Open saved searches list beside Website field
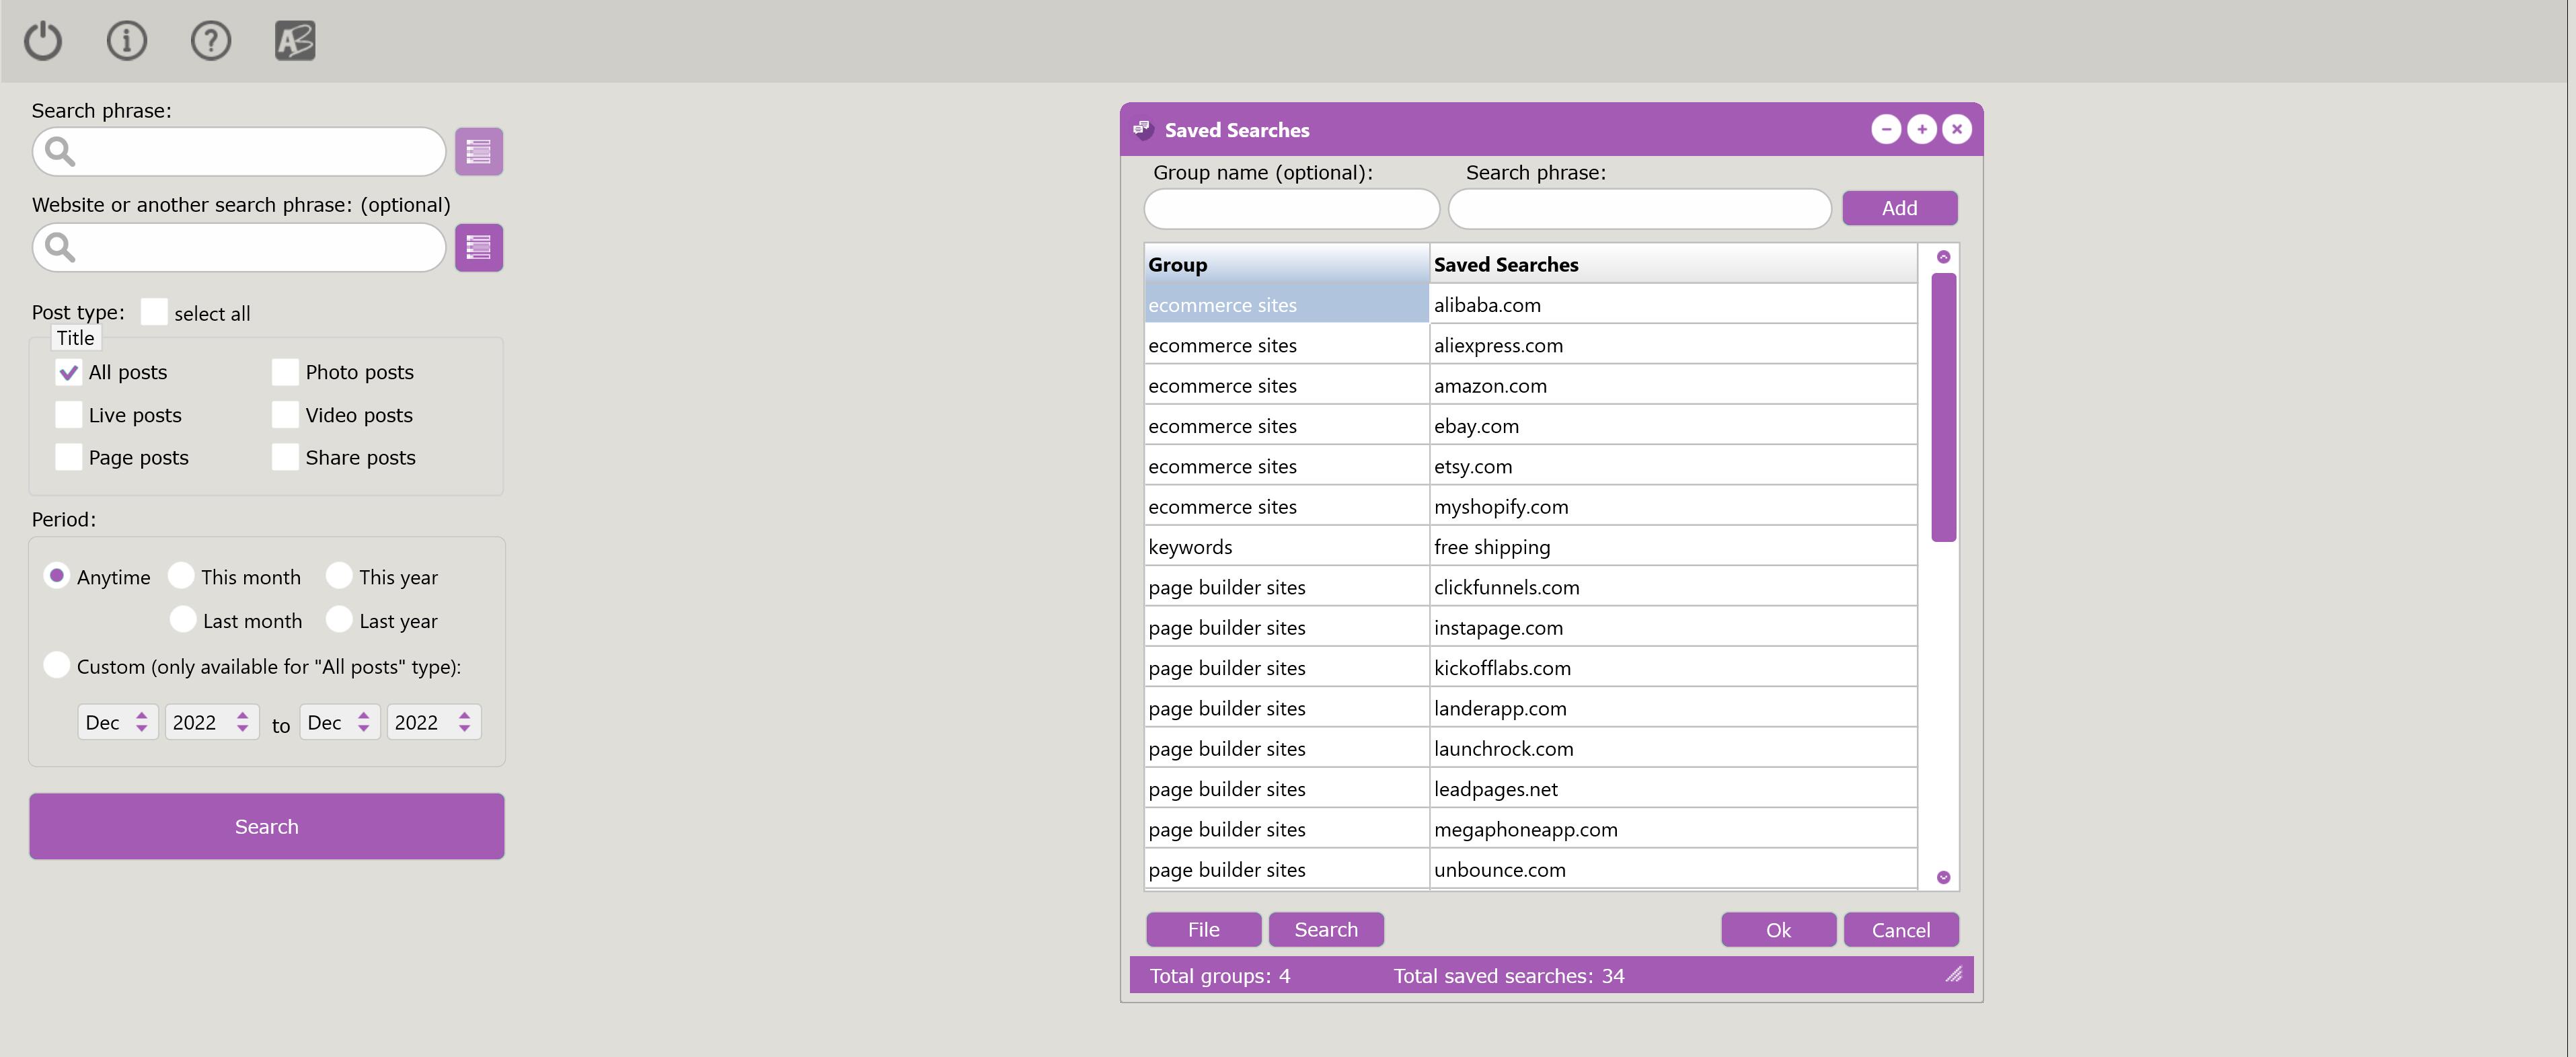 [479, 247]
